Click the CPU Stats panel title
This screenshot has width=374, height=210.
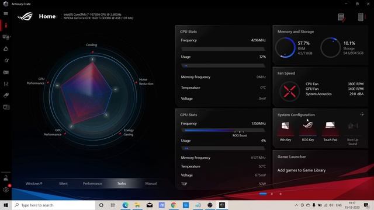point(188,32)
